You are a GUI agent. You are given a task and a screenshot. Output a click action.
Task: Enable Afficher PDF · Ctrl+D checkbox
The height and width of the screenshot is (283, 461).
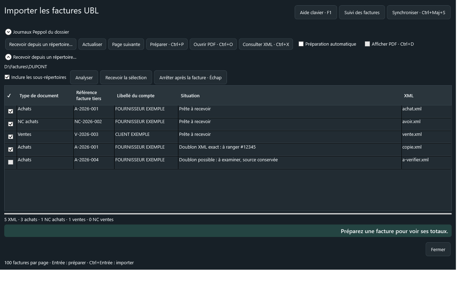pos(367,44)
